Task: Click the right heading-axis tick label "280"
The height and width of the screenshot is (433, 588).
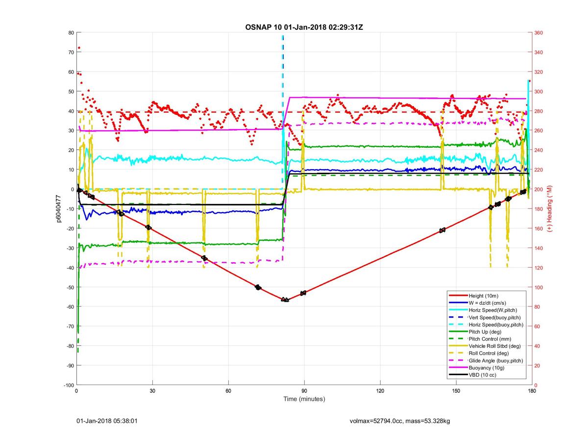Action: point(539,111)
